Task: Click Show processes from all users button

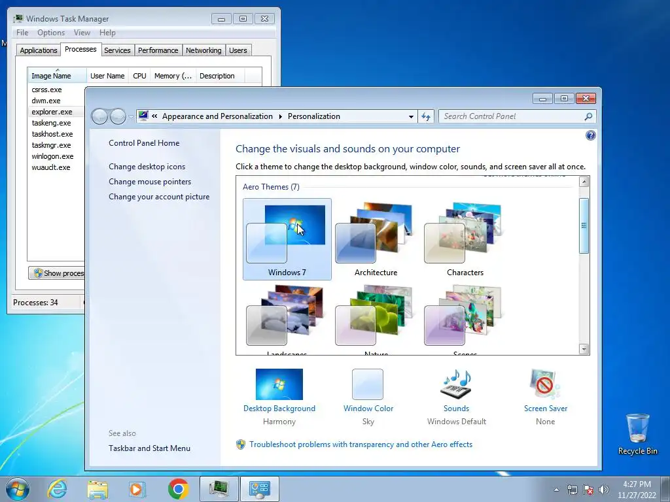Action: 56,273
